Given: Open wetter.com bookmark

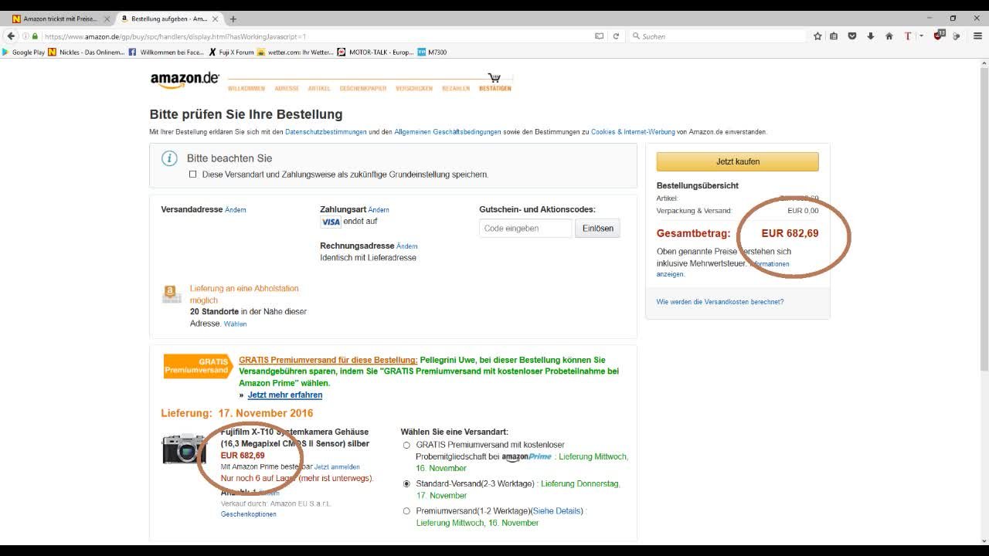Looking at the screenshot, I should 295,53.
